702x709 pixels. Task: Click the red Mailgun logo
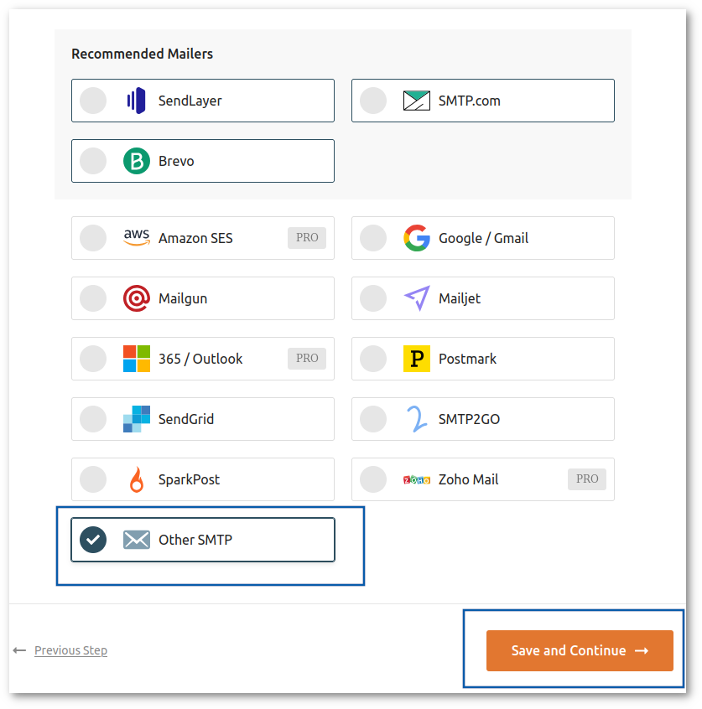pos(136,298)
